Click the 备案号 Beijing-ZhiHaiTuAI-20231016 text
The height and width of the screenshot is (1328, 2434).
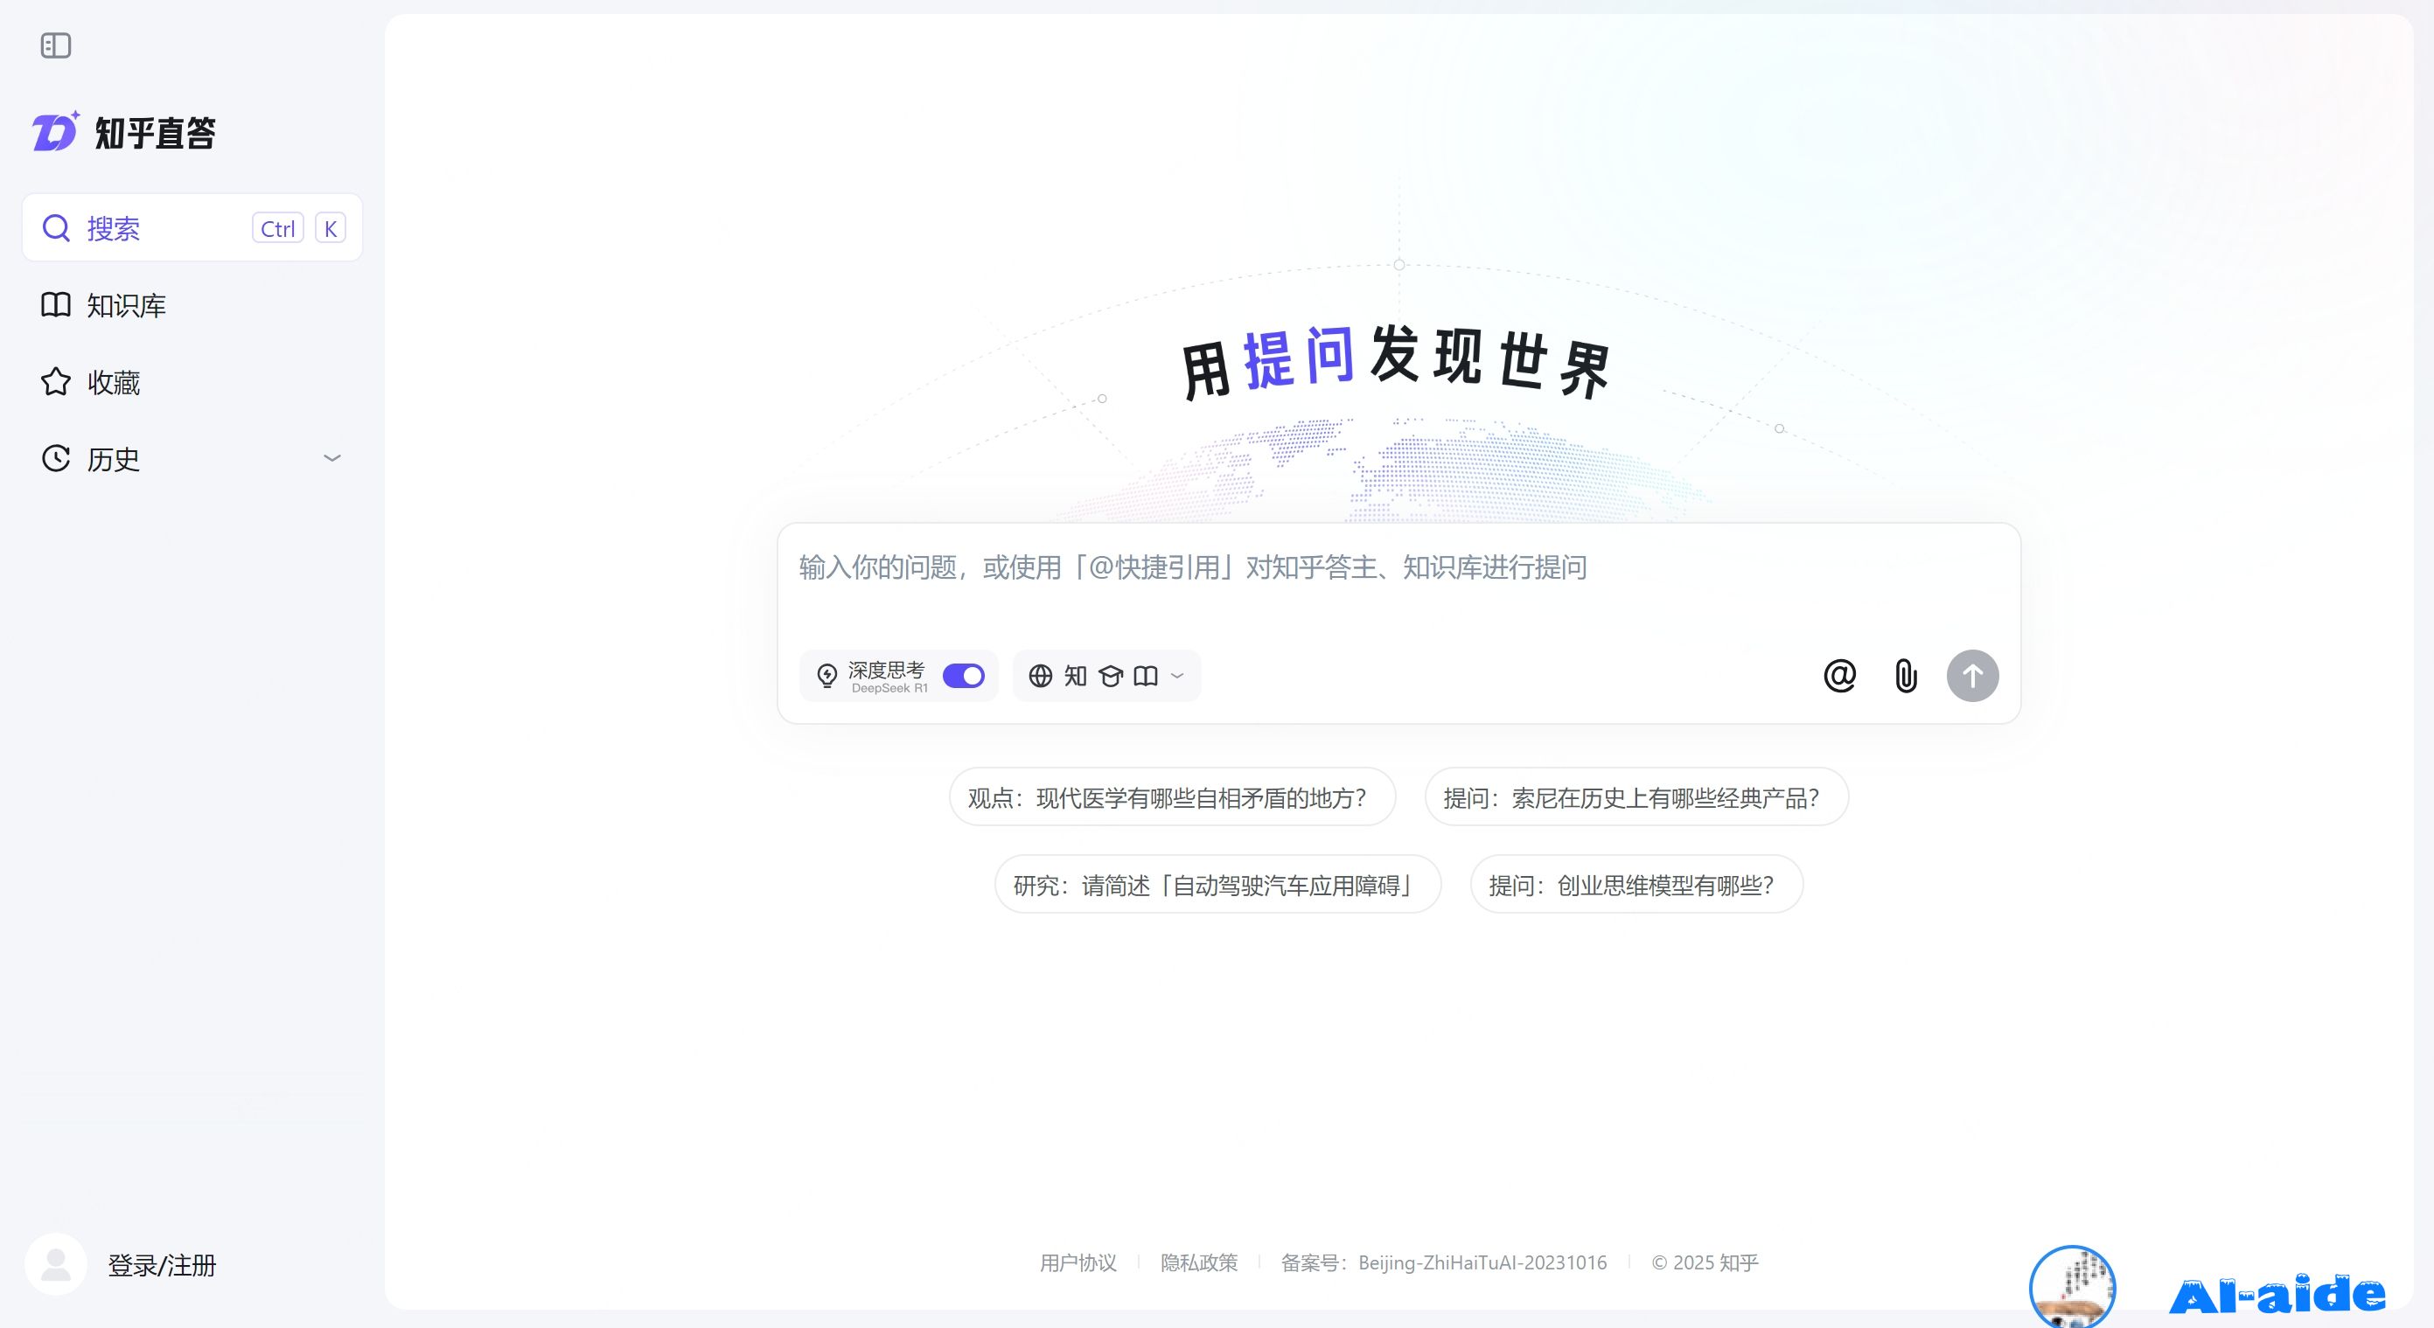coord(1444,1262)
